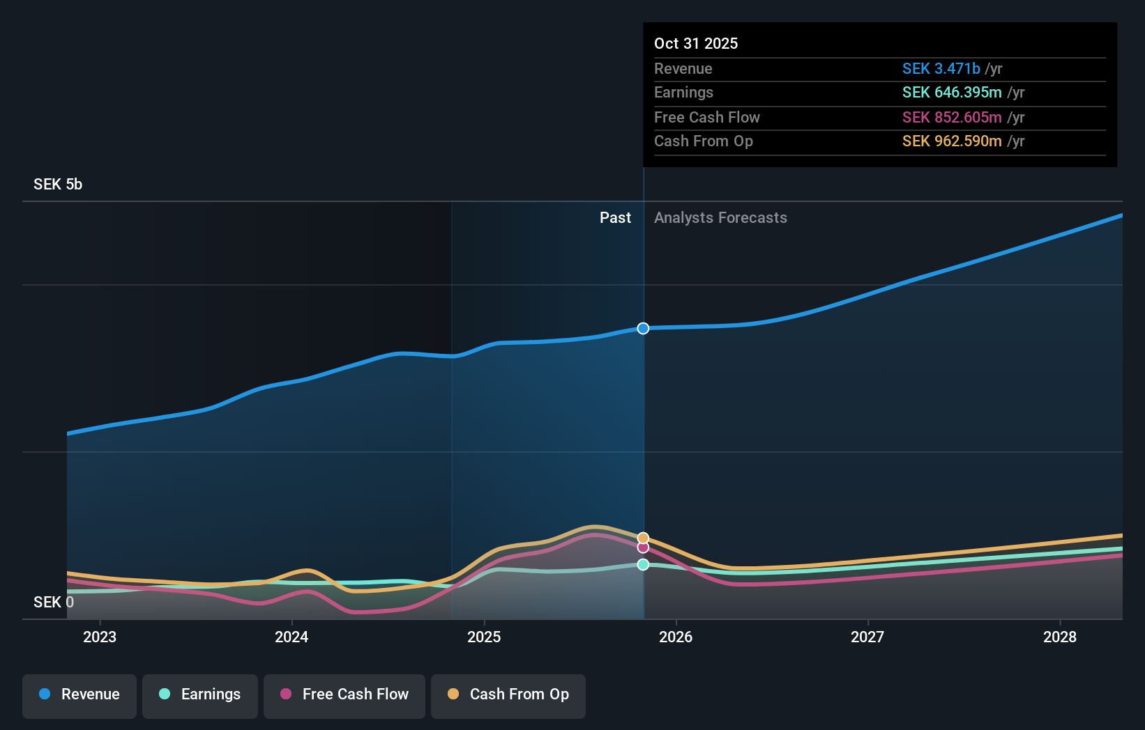Click the teal Earnings chart marker
This screenshot has height=730, width=1145.
[x=642, y=564]
